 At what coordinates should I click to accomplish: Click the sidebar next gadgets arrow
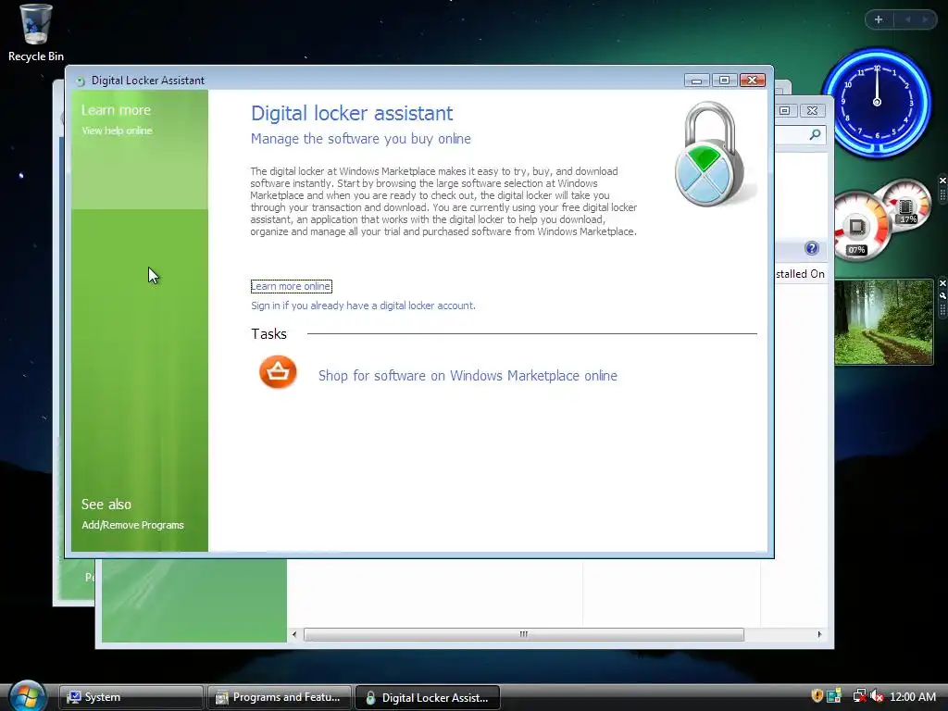point(925,19)
